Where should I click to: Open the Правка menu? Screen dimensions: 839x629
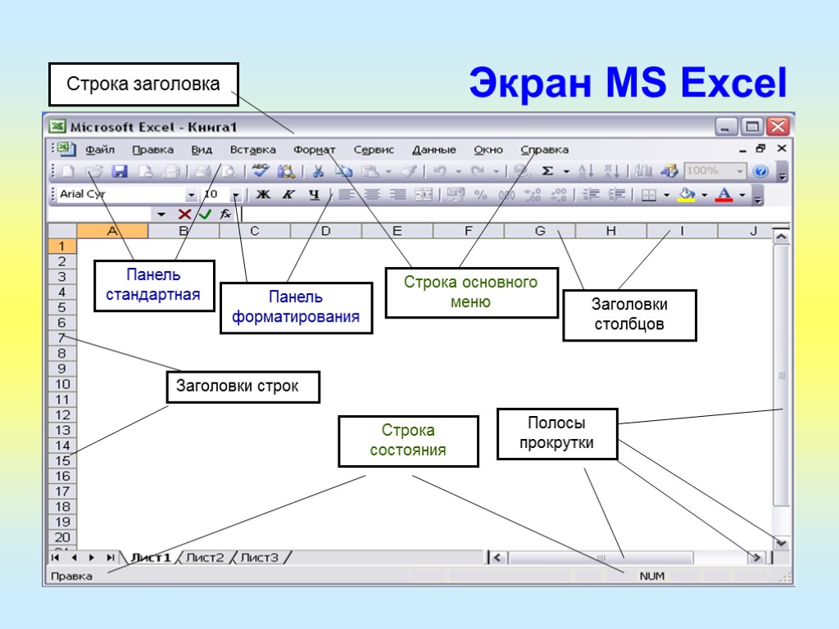[152, 150]
